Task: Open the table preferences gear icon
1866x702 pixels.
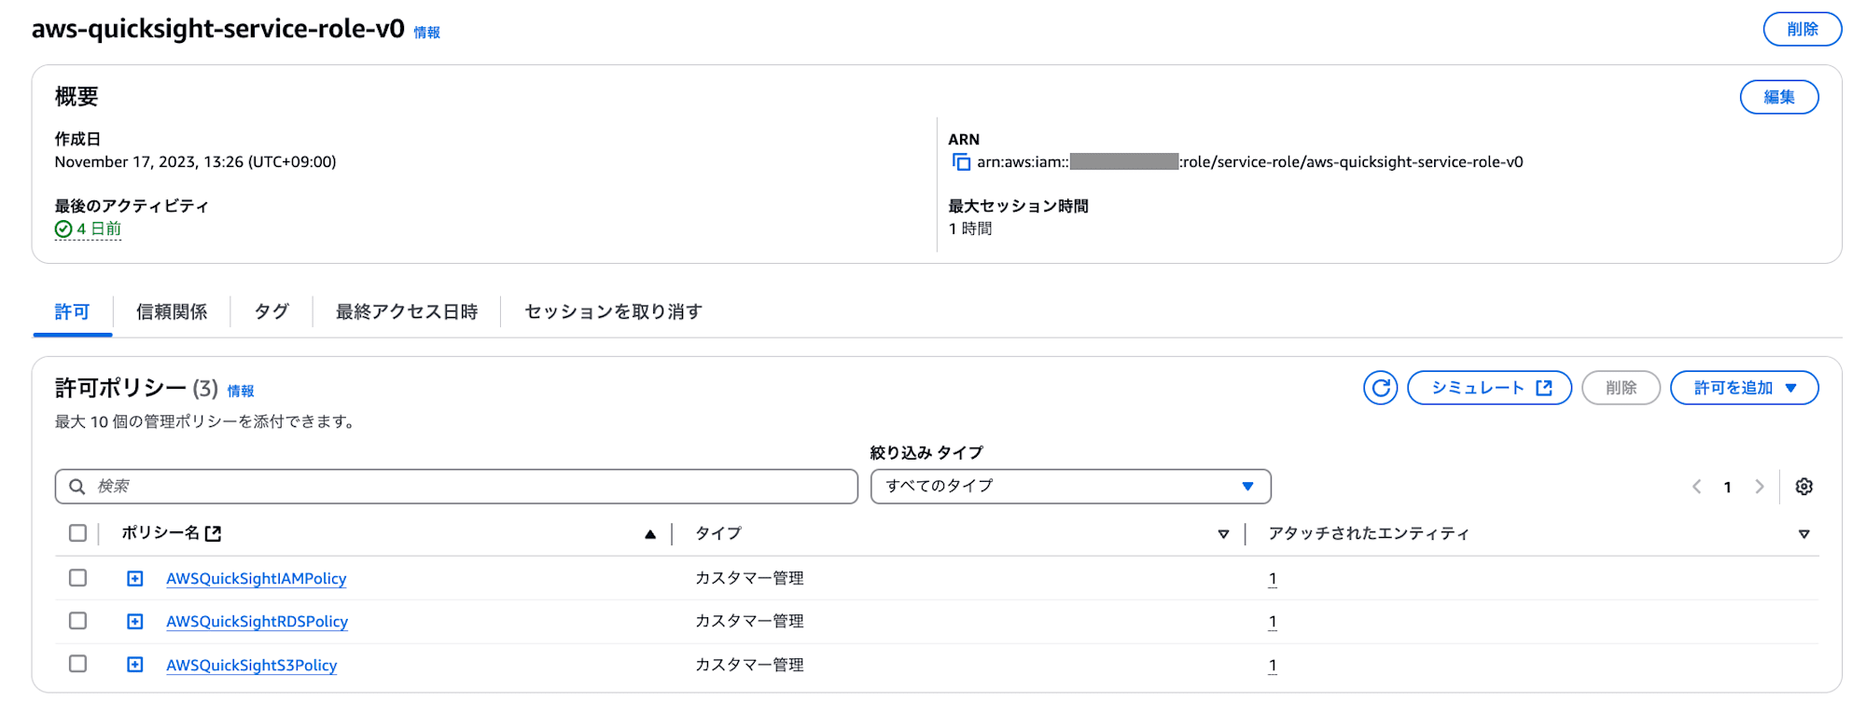Action: click(1804, 487)
